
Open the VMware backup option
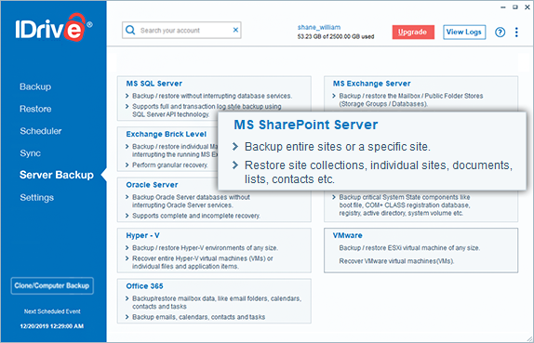coord(421,250)
